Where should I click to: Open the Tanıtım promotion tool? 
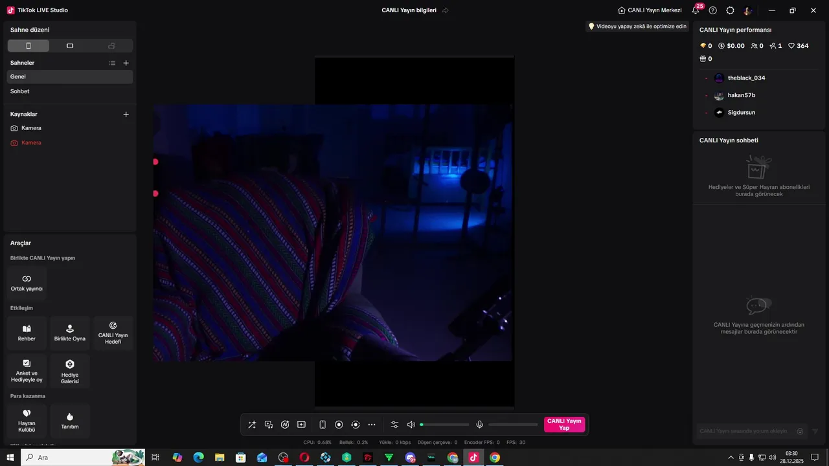70,421
